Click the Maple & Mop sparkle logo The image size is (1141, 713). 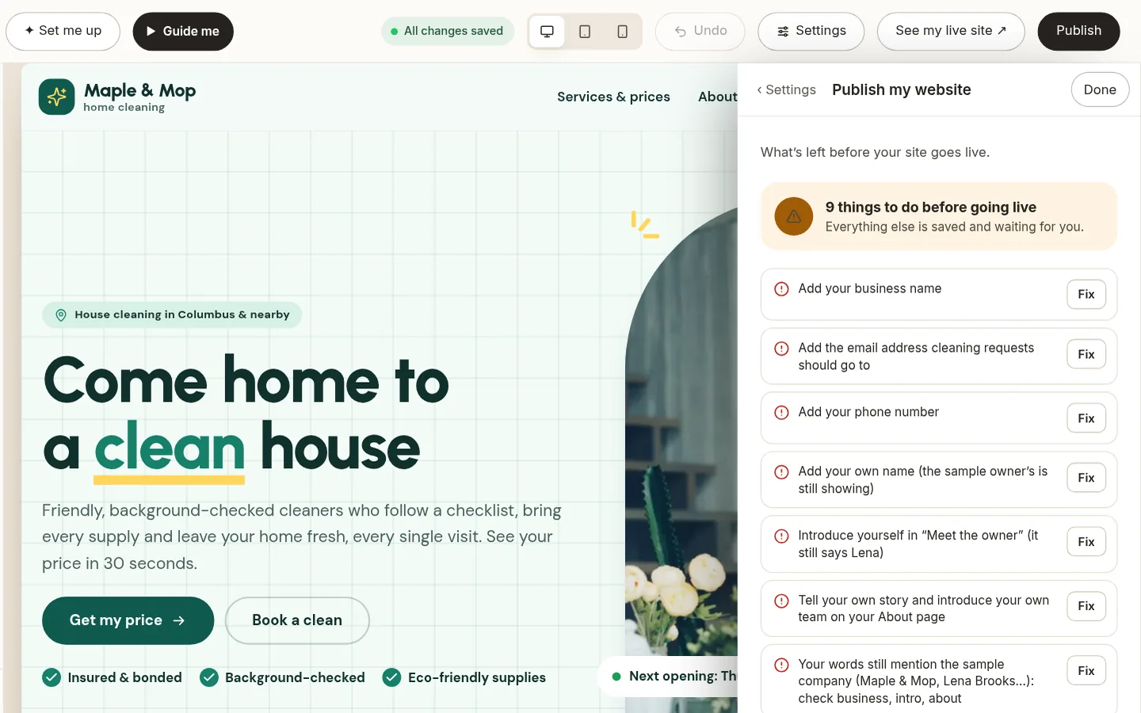[56, 97]
